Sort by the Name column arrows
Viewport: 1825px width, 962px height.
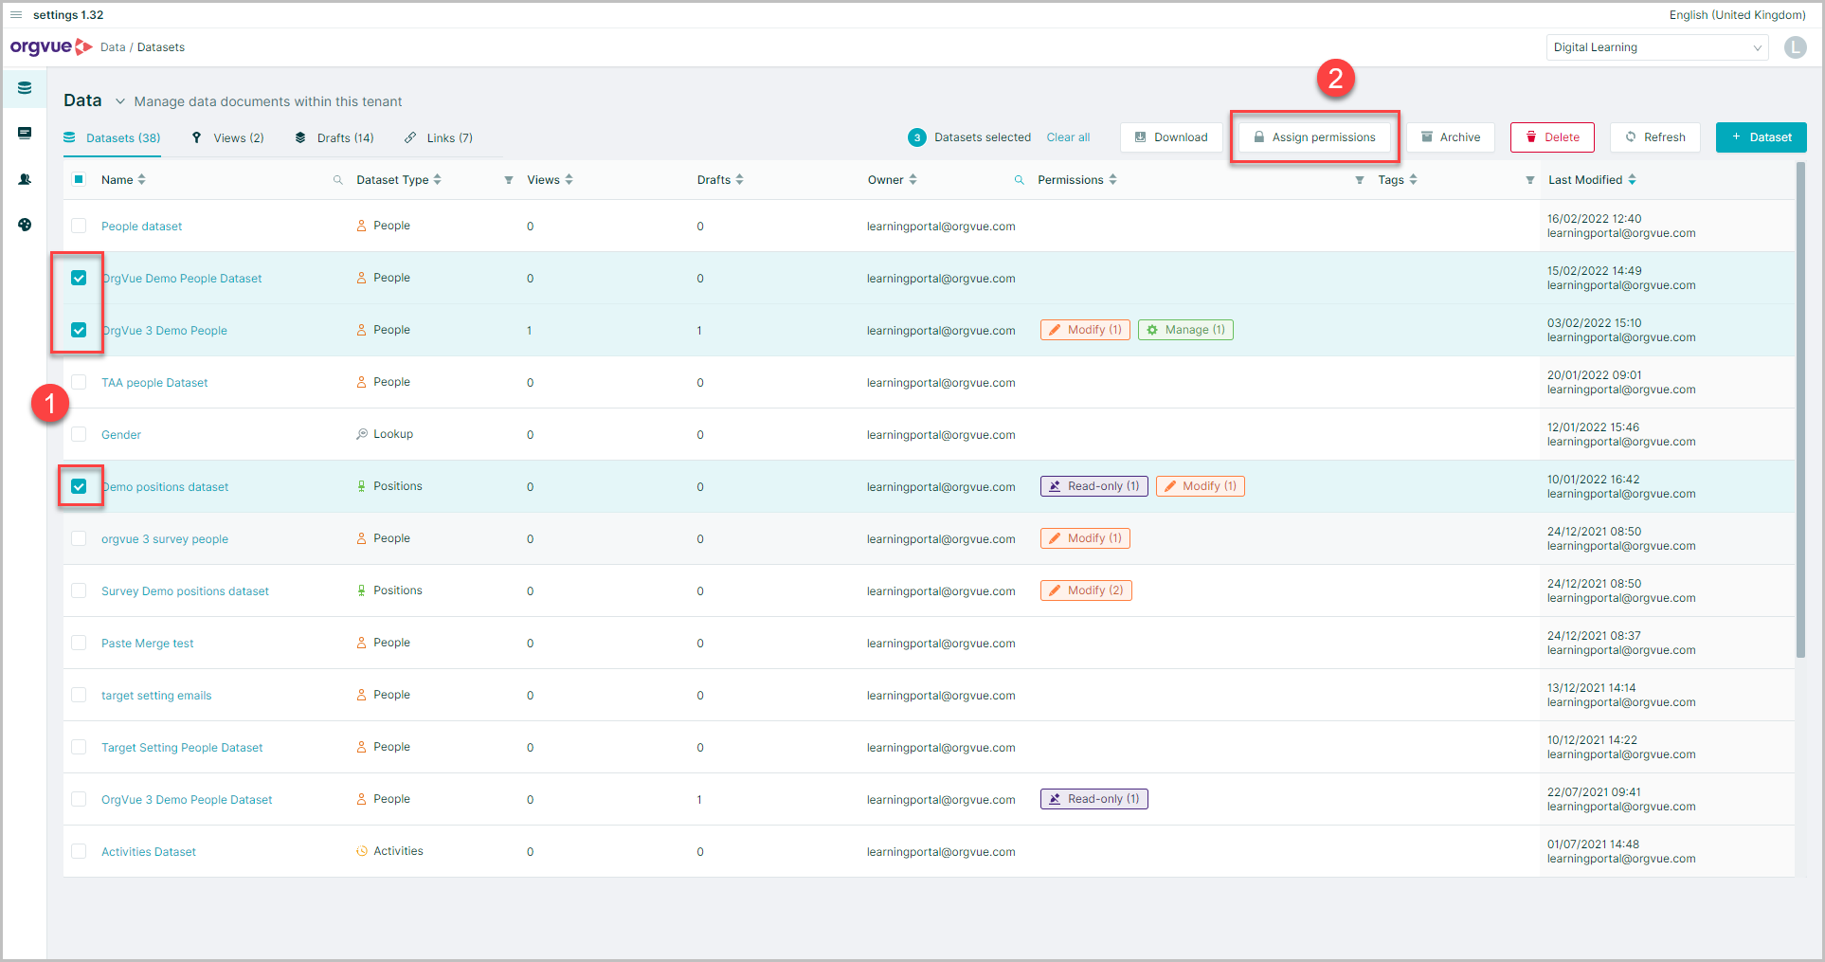pyautogui.click(x=142, y=179)
